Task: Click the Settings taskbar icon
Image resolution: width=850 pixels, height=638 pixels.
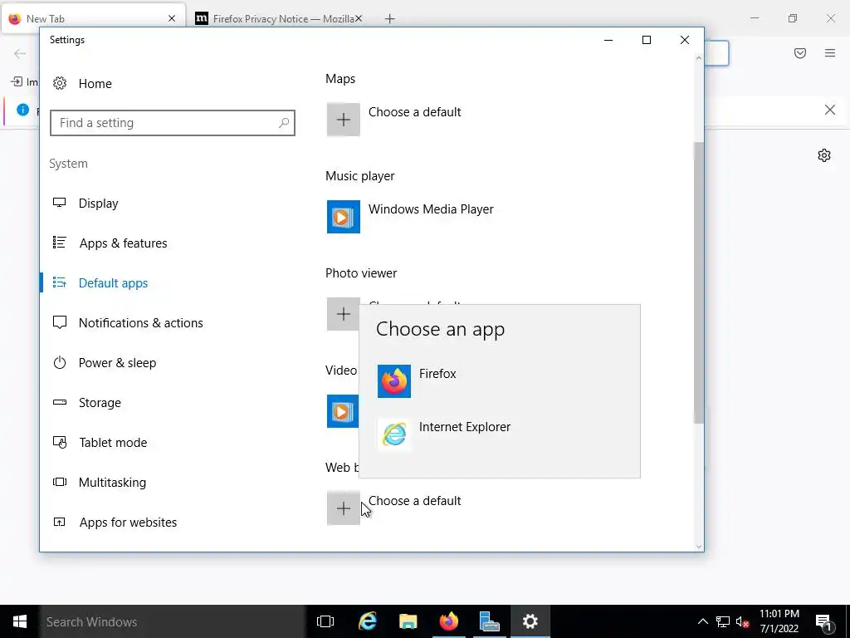Action: pos(530,621)
